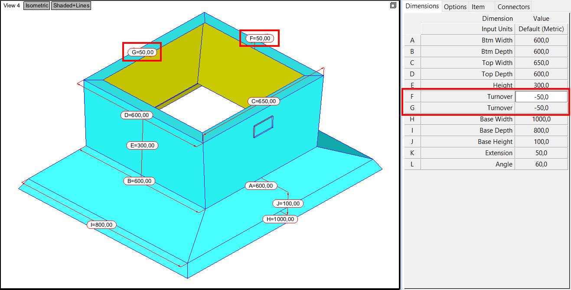Toggle the Shaded+Lines display mode
The height and width of the screenshot is (290, 571).
70,6
